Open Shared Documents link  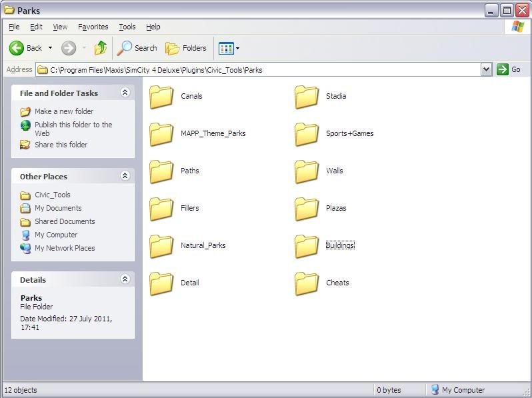tap(65, 221)
